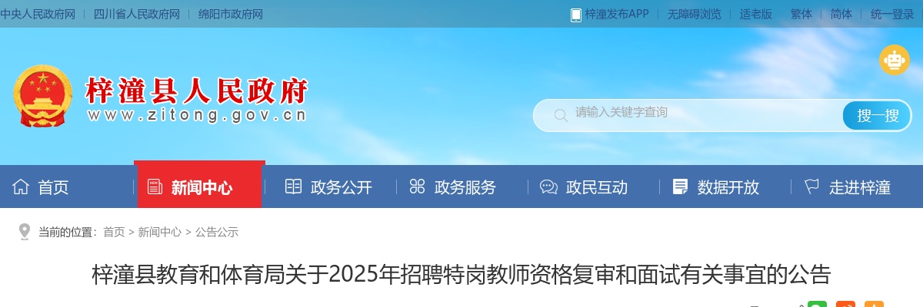Click the flag icon beside 走进梓潼
The image size is (923, 307).
[811, 187]
